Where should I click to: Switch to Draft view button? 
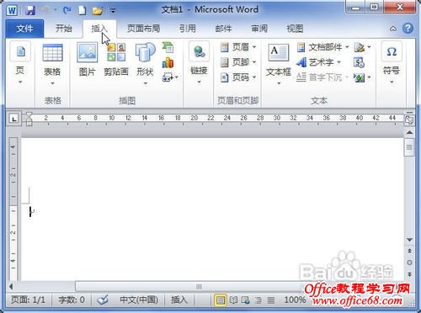coord(271,300)
